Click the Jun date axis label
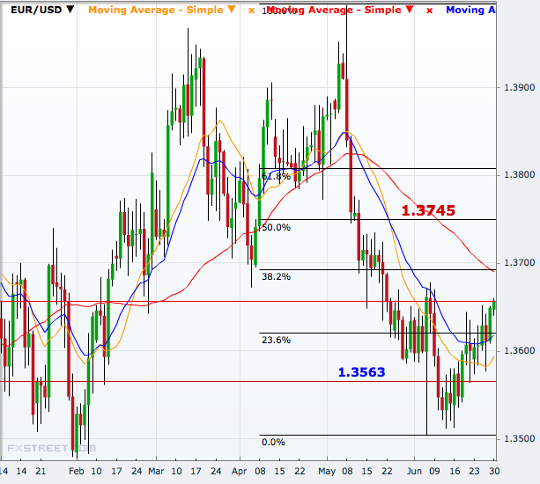Image resolution: width=540 pixels, height=484 pixels. coord(414,471)
